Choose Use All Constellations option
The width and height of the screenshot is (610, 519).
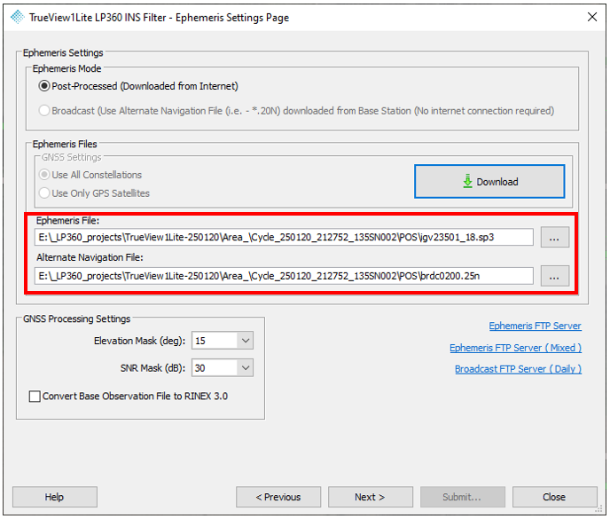[x=44, y=175]
